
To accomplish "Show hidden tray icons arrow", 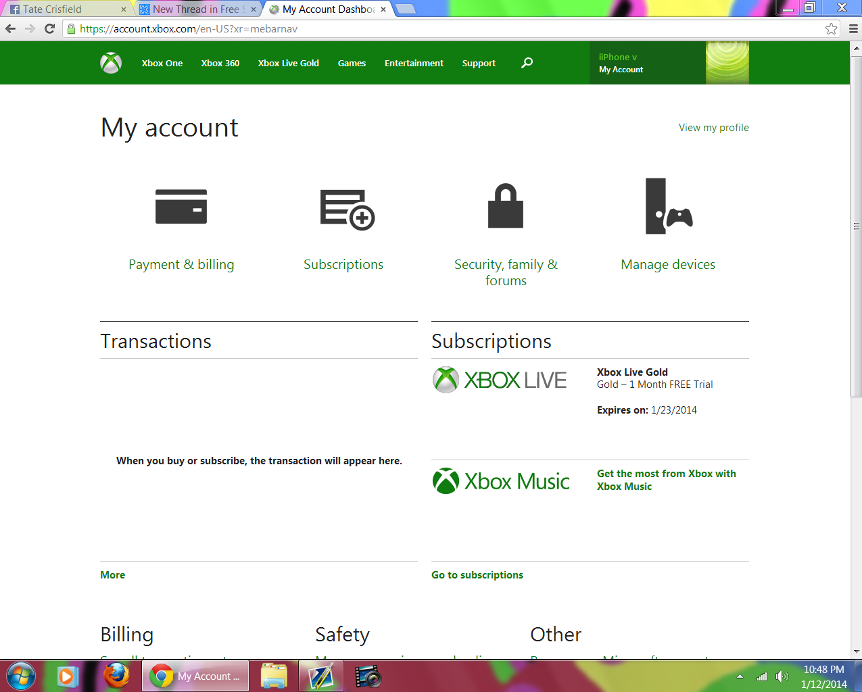I will 740,676.
